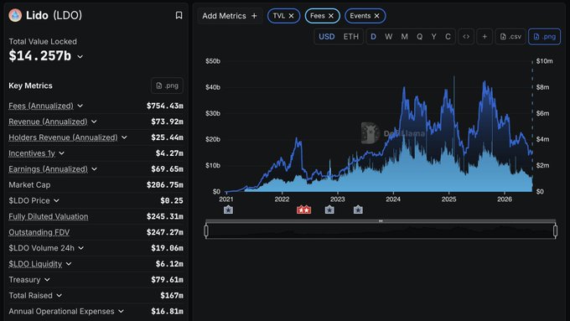
Task: Click the Outstanding FDV label
Action: coord(39,232)
